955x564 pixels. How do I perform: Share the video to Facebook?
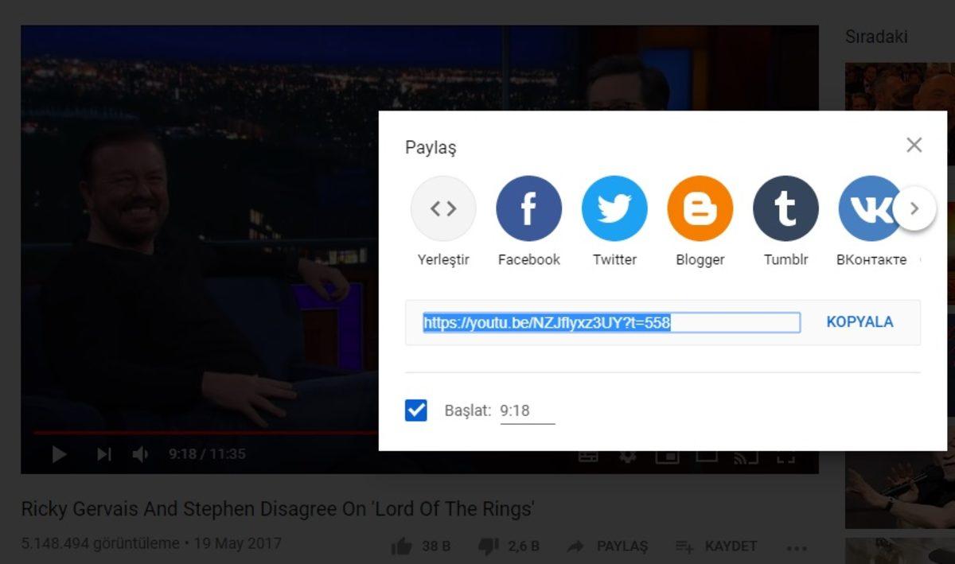coord(528,208)
